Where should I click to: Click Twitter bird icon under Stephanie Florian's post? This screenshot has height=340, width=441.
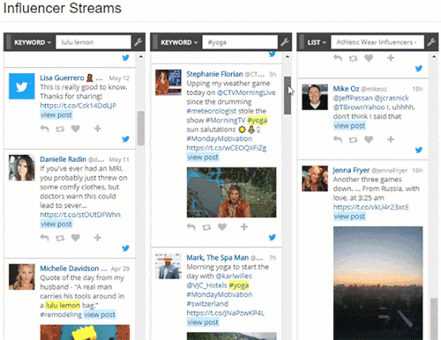click(273, 237)
